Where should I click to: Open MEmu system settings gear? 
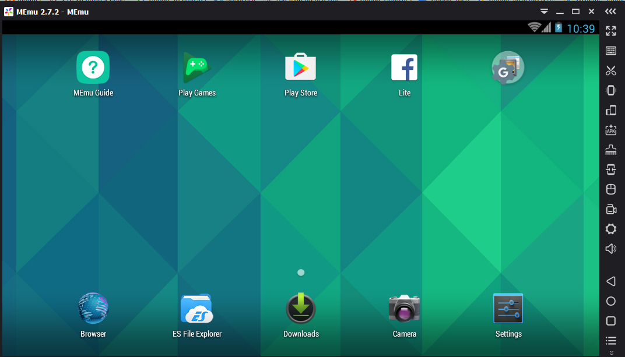[x=610, y=229]
